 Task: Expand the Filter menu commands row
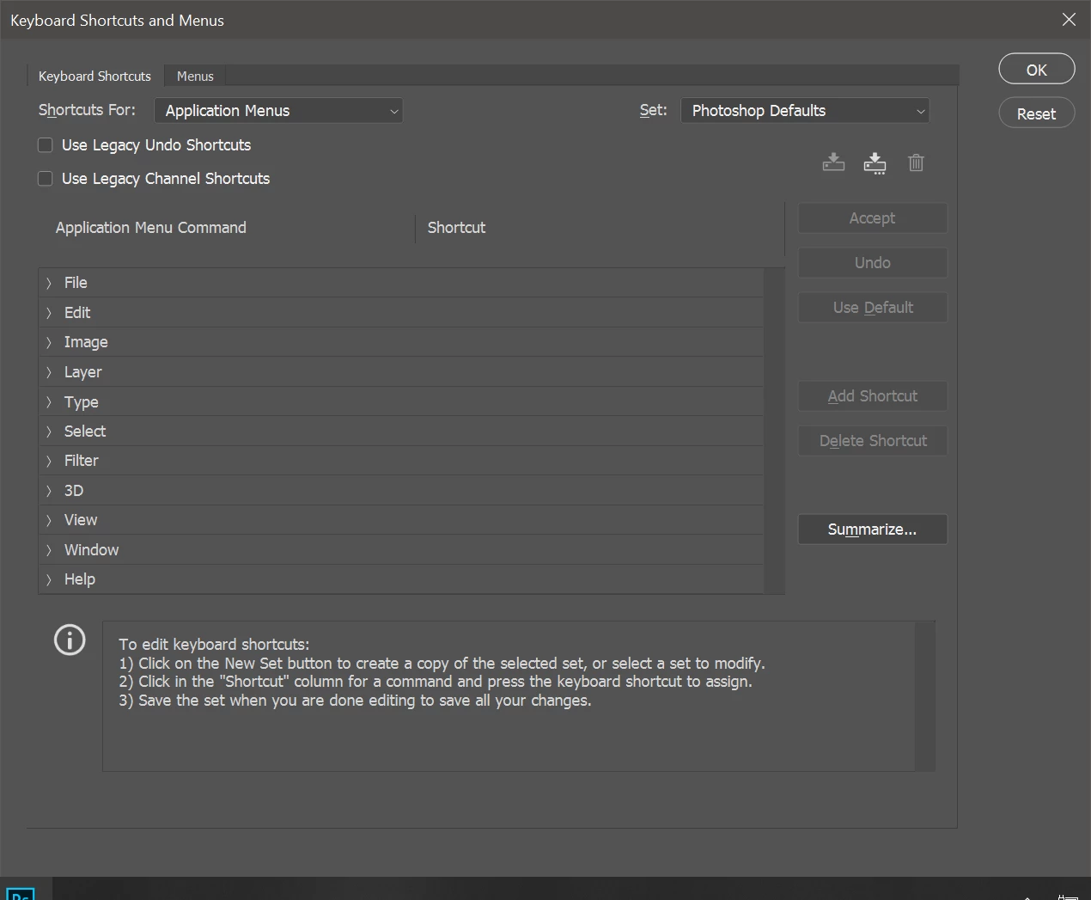pos(400,461)
